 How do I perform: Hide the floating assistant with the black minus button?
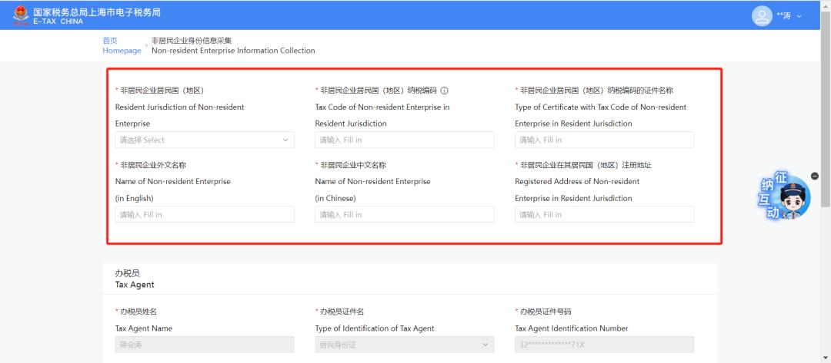click(x=815, y=177)
